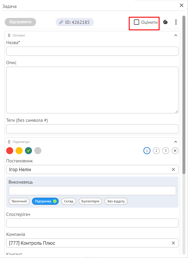Viewport: 188px width, 258px height.
Task: Clear the Постановник field with its X
Action: (173, 169)
